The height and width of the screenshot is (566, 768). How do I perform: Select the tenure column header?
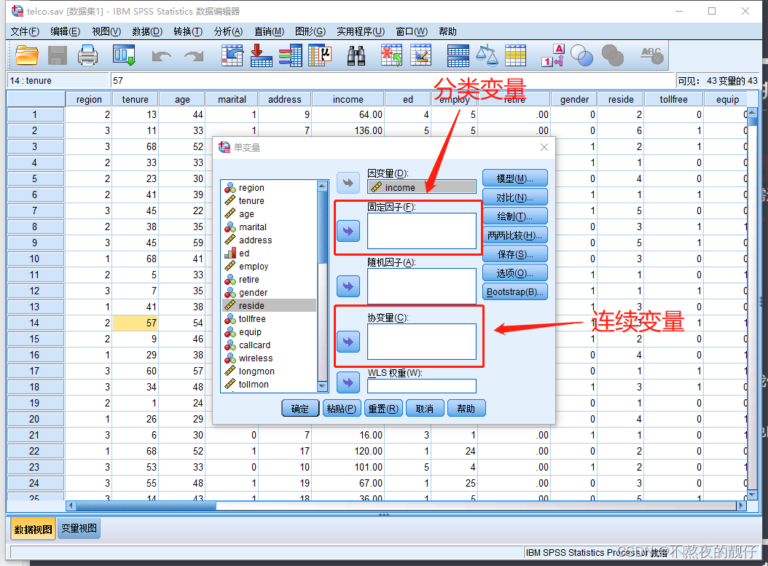click(136, 99)
